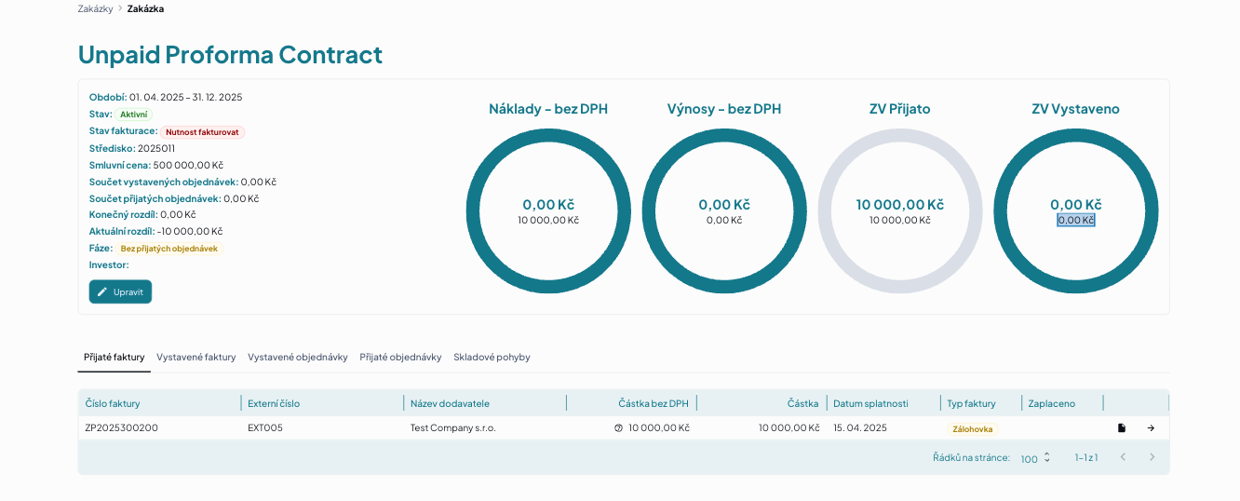Click the Výnosy - bez DPH donut chart
This screenshot has height=501, width=1240.
pos(724,211)
